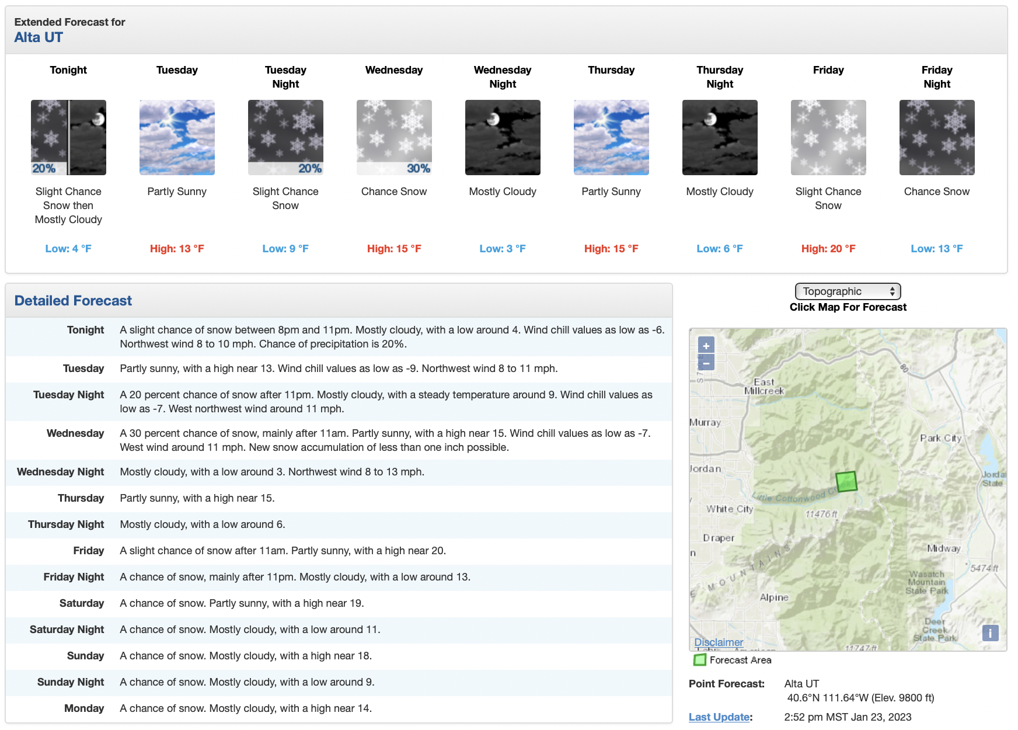Click the Forecast Area legend label
The image size is (1018, 730).
click(x=740, y=660)
